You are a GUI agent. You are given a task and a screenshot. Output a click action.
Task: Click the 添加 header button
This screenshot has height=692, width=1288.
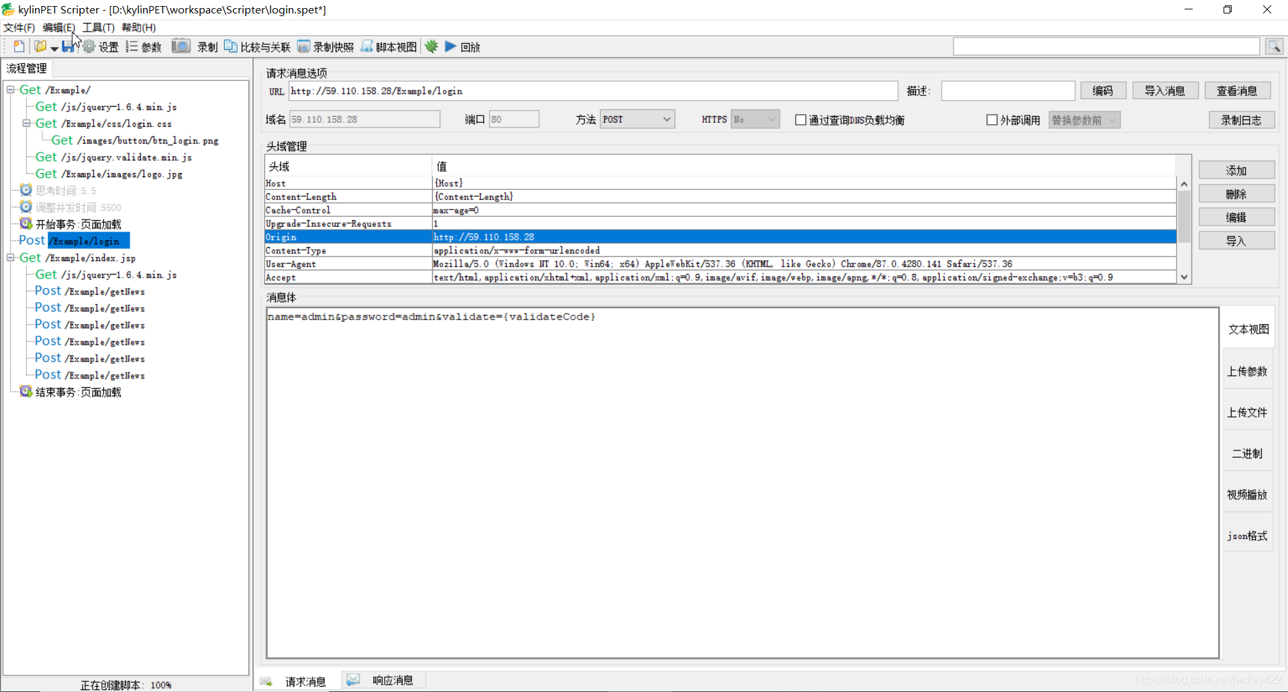tap(1236, 170)
